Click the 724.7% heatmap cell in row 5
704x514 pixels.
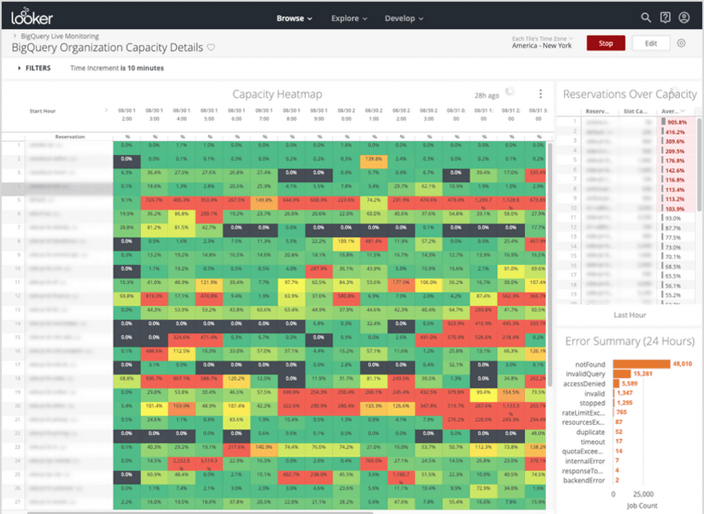pos(154,203)
